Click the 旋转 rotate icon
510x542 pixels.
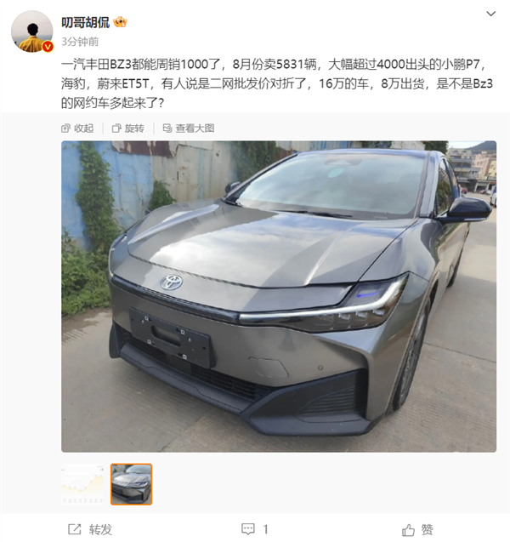(x=116, y=128)
